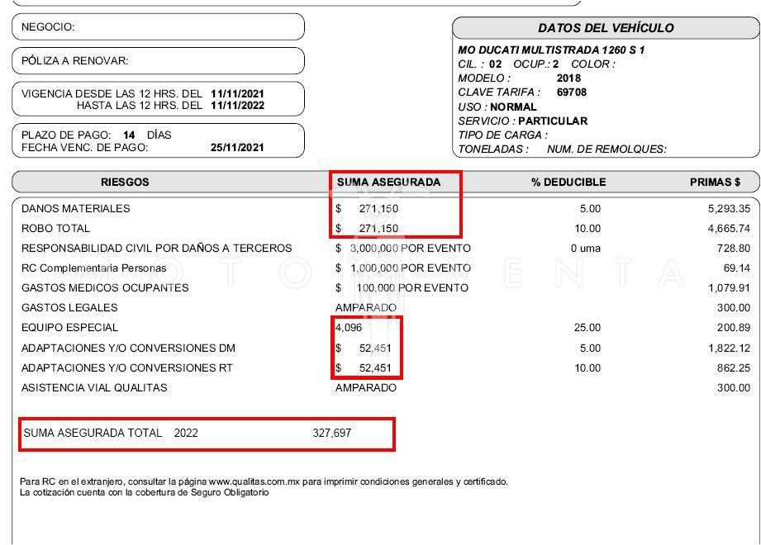Select the EQUIPO ESPECIAL amount 4,096
Viewport: 761px width, 545px height.
pos(349,328)
